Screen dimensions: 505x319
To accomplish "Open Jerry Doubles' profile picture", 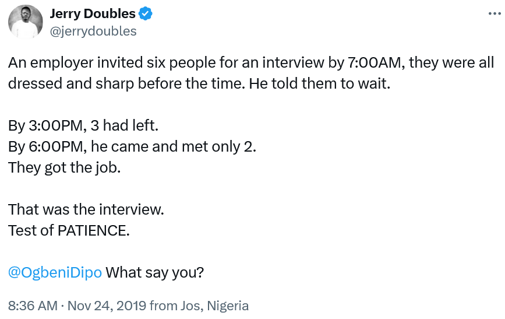I will click(26, 22).
